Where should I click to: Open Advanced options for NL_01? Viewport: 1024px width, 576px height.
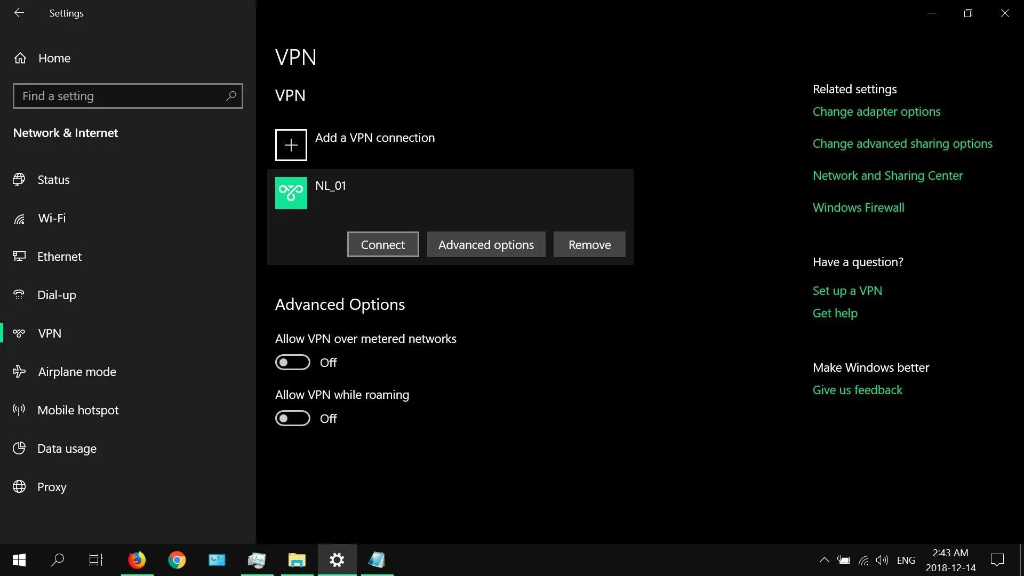pyautogui.click(x=486, y=245)
